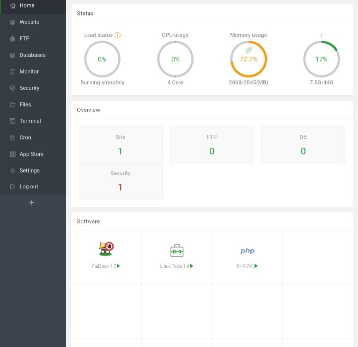Open the Site count overview card
358x347 pixels.
(120, 145)
